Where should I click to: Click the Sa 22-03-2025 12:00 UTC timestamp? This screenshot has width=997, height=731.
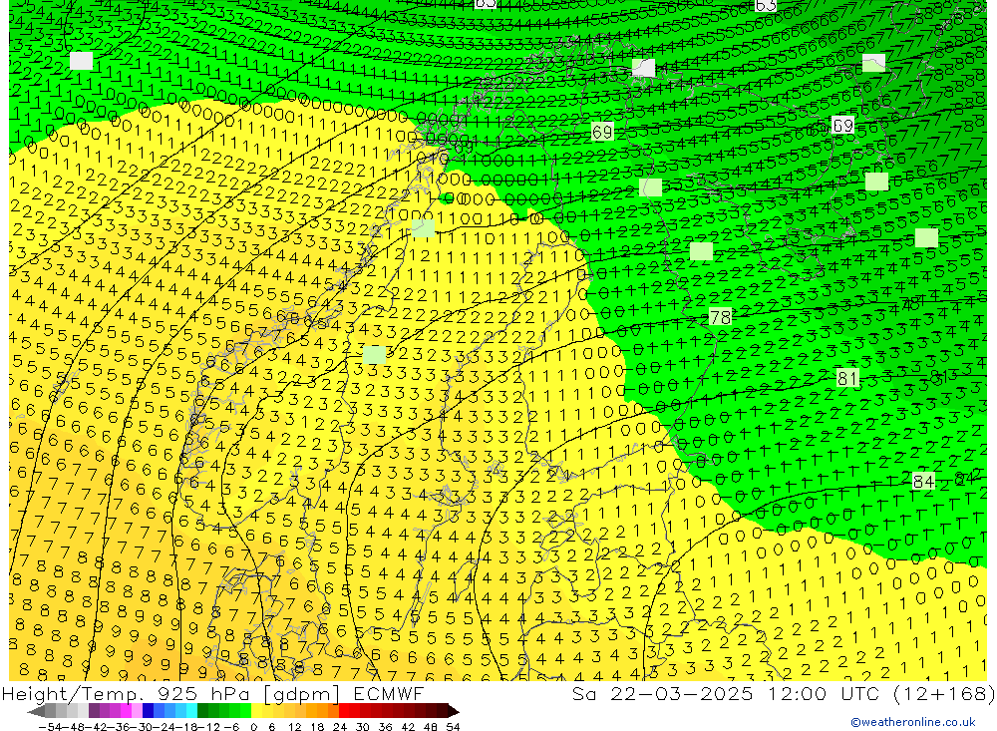pos(784,693)
